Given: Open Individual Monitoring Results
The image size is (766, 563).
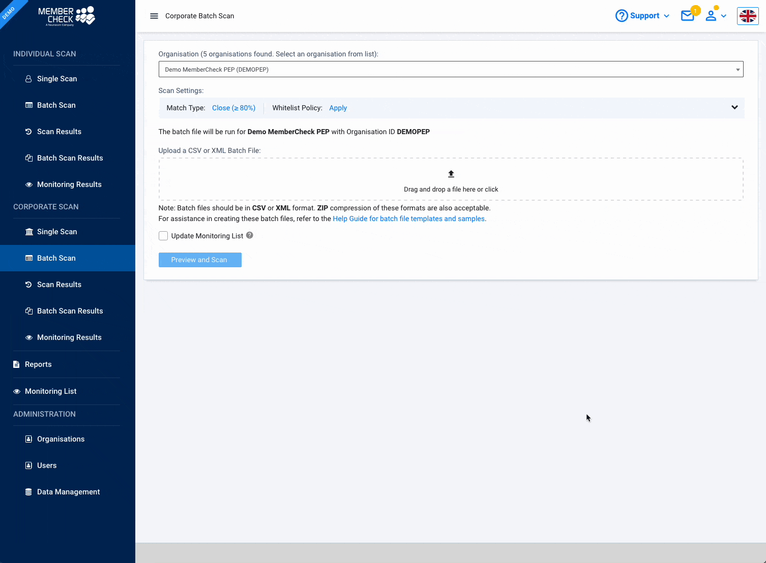Looking at the screenshot, I should 68,184.
